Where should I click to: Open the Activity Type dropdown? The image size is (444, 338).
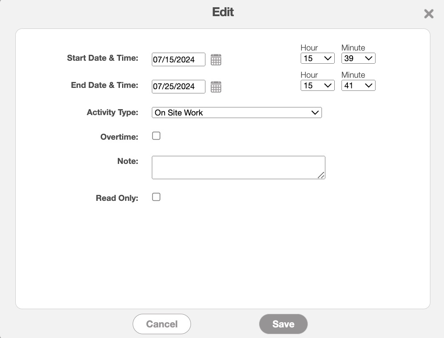[x=236, y=113]
